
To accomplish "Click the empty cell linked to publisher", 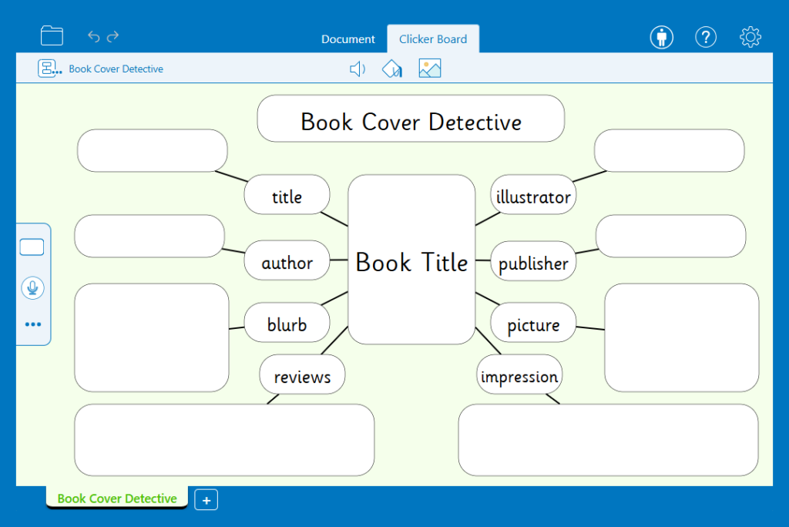I will [671, 236].
